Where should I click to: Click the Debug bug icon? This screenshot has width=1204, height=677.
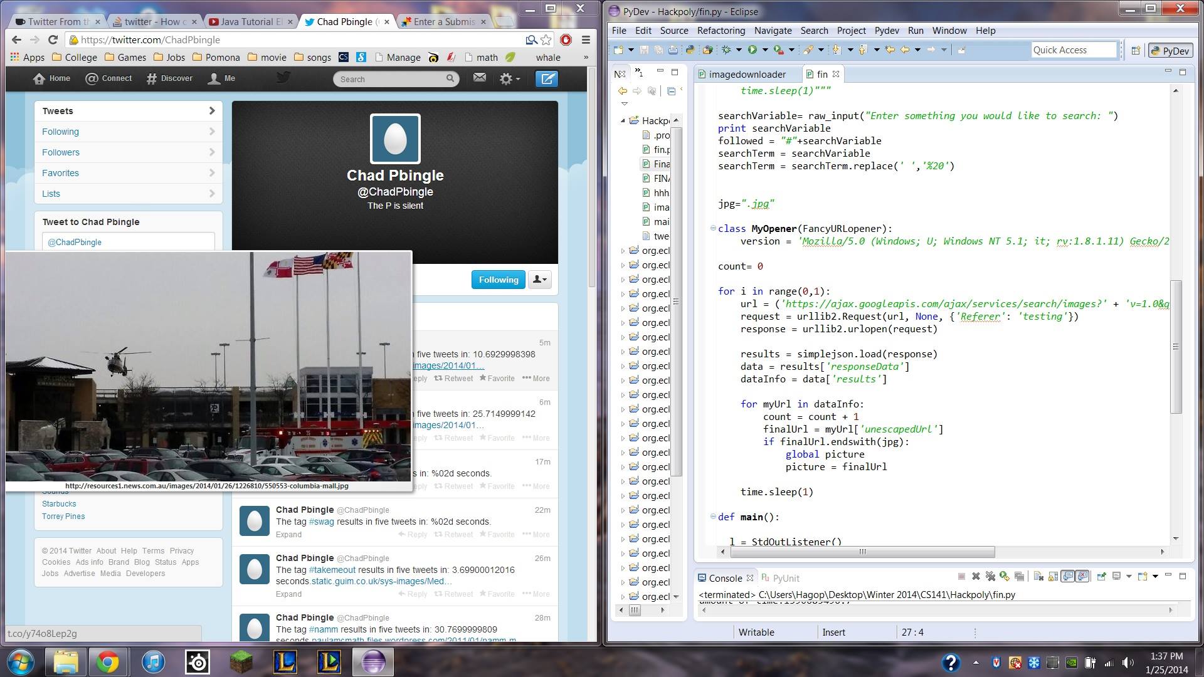click(x=727, y=50)
